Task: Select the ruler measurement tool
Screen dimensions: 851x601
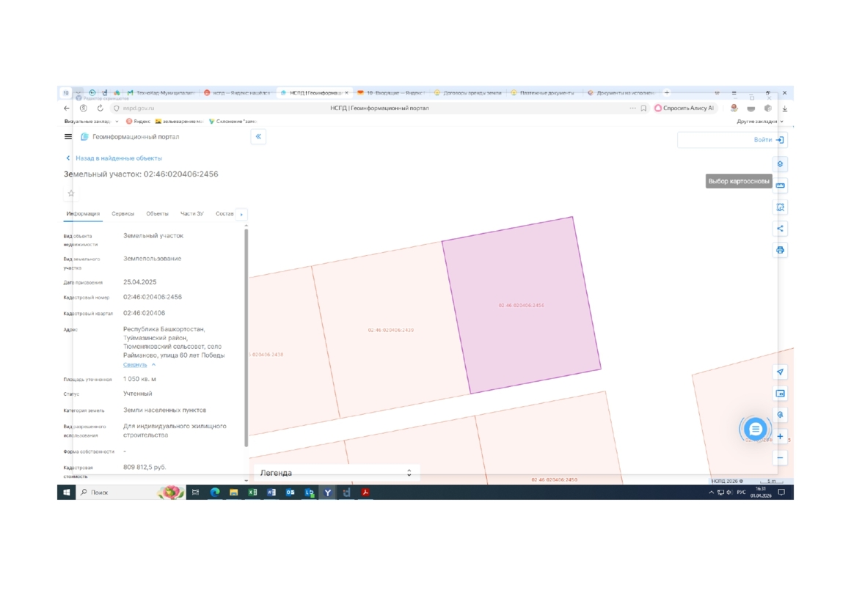Action: (780, 185)
